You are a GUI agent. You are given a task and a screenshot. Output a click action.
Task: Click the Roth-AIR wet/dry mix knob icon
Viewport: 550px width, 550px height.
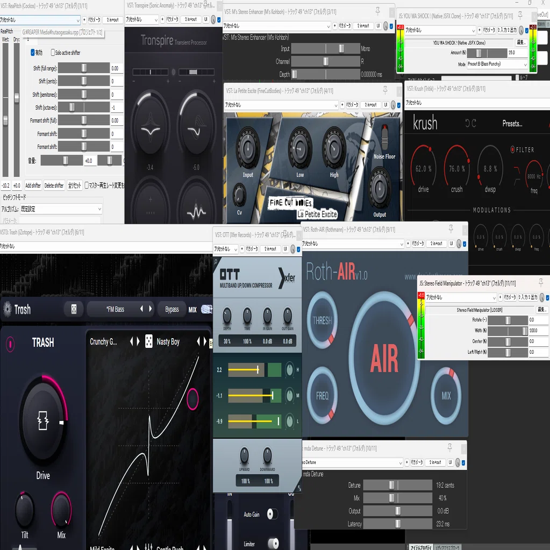[459, 244]
